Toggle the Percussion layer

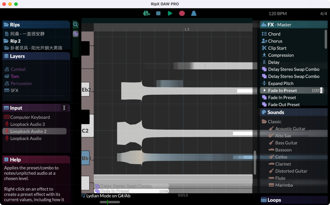(18, 83)
